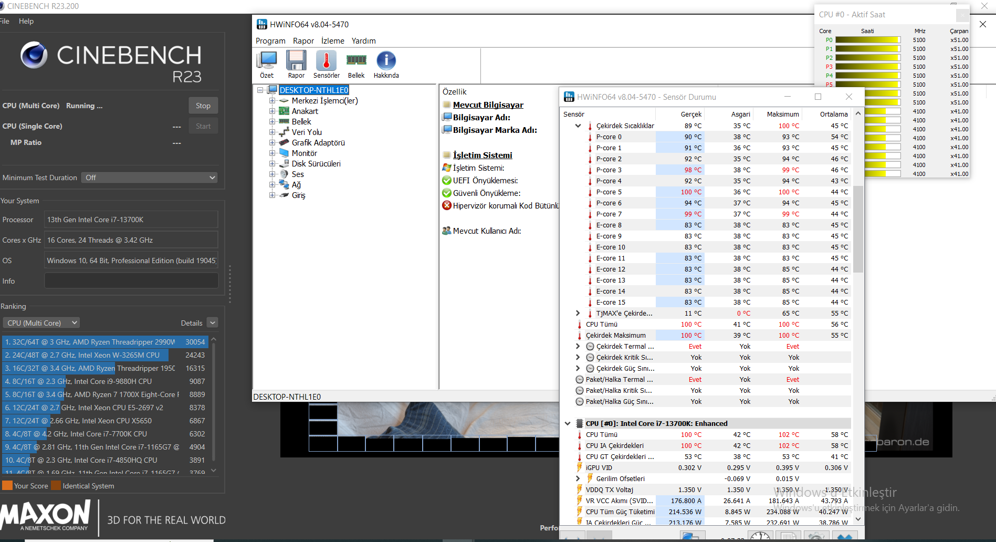Open the HWiNFO64 Rapor menu

303,41
